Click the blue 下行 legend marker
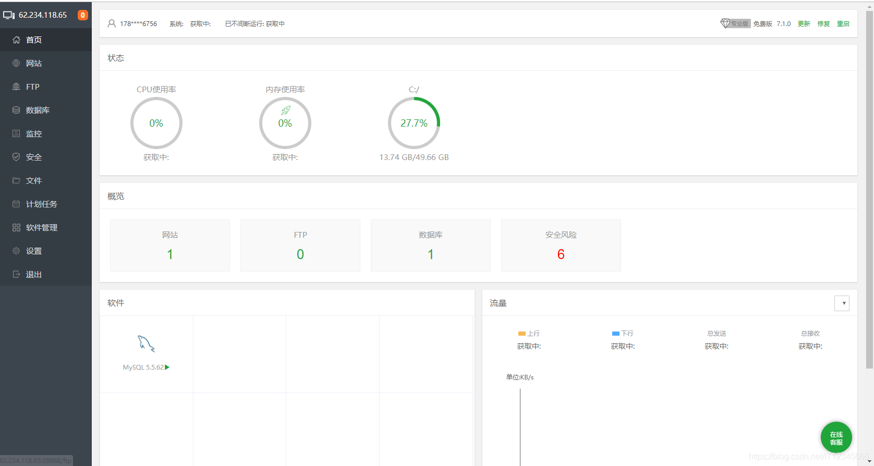Image resolution: width=874 pixels, height=466 pixels. pyautogui.click(x=615, y=334)
